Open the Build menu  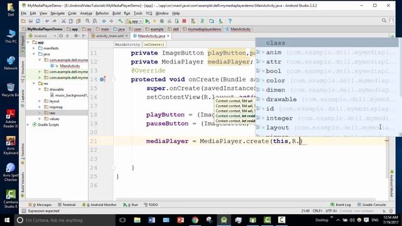116,13
